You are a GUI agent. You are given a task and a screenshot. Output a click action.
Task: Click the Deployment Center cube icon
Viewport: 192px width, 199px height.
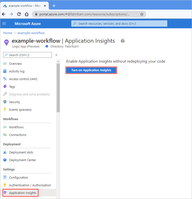coord(5,160)
